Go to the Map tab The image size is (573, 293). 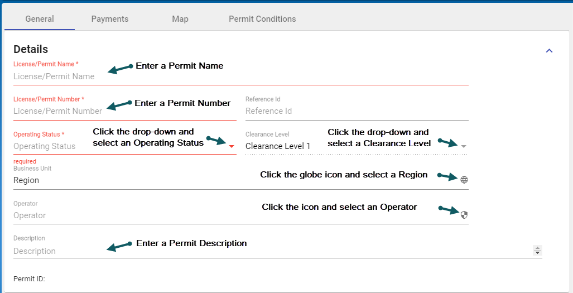180,19
